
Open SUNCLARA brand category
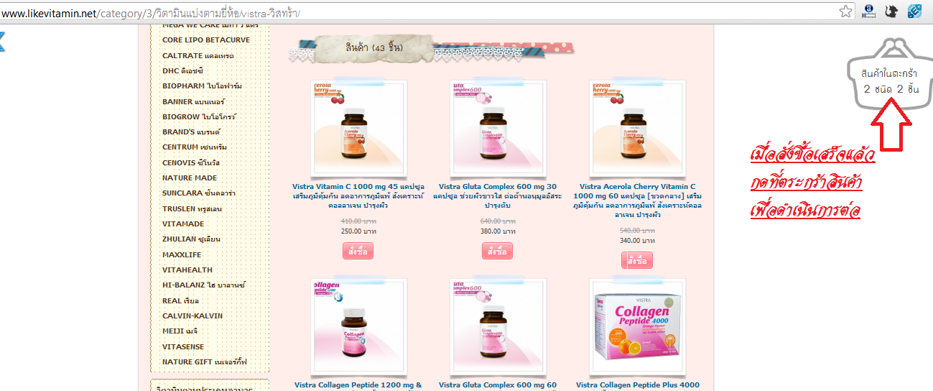point(199,193)
